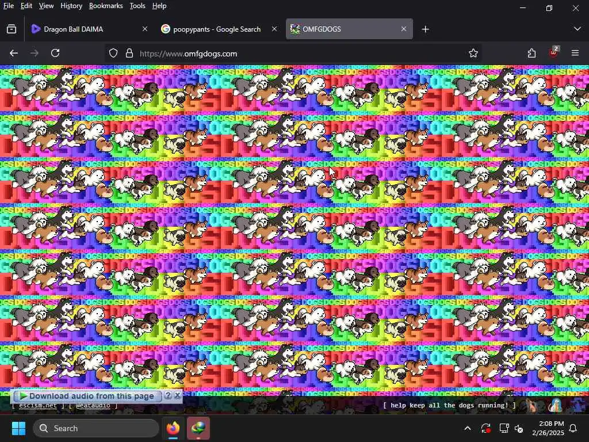Screen dimensions: 589x442
Task: Open the Edit menu
Action: click(x=26, y=6)
